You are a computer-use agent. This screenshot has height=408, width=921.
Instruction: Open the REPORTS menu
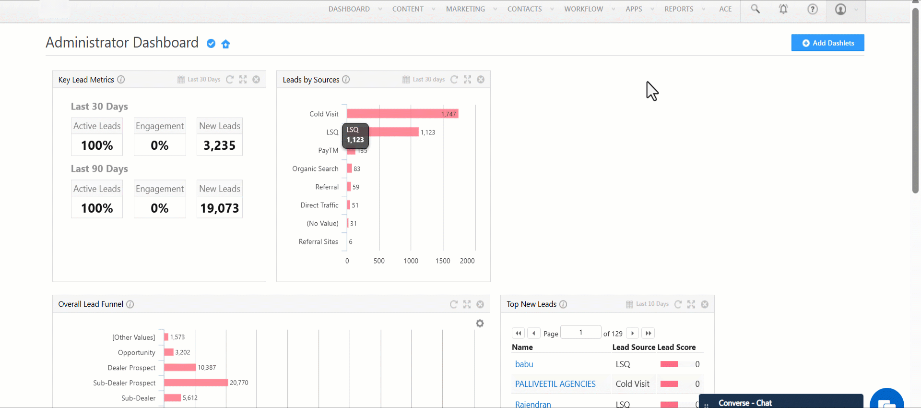(679, 9)
